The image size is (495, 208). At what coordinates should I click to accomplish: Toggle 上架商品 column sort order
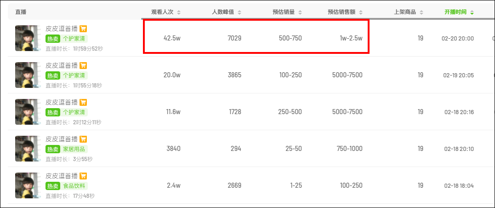pyautogui.click(x=421, y=12)
